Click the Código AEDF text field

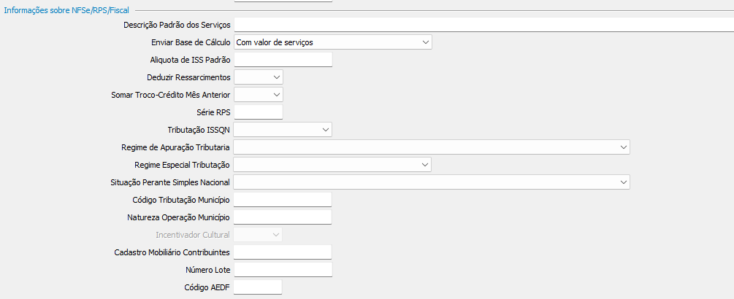tap(258, 287)
